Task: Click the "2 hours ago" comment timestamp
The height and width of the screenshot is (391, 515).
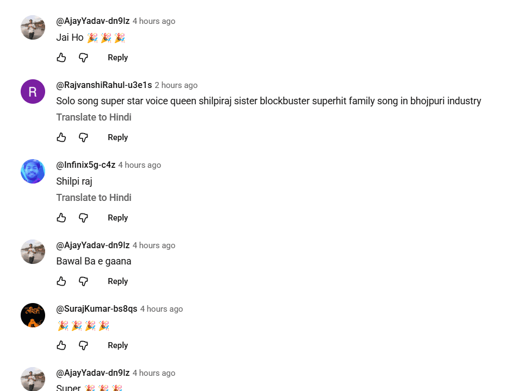Action: click(176, 85)
